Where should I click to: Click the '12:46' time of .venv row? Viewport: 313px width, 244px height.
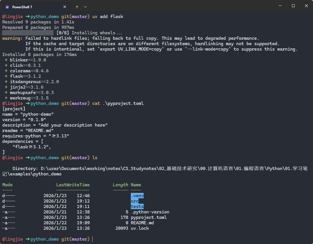pos(83,196)
